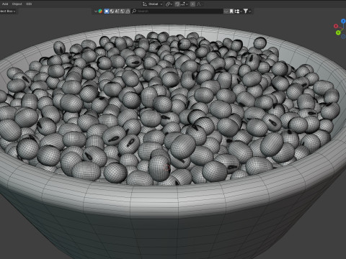Select the highlighted blue square filter icon
Screen dimensions: 346x259
[107, 11]
